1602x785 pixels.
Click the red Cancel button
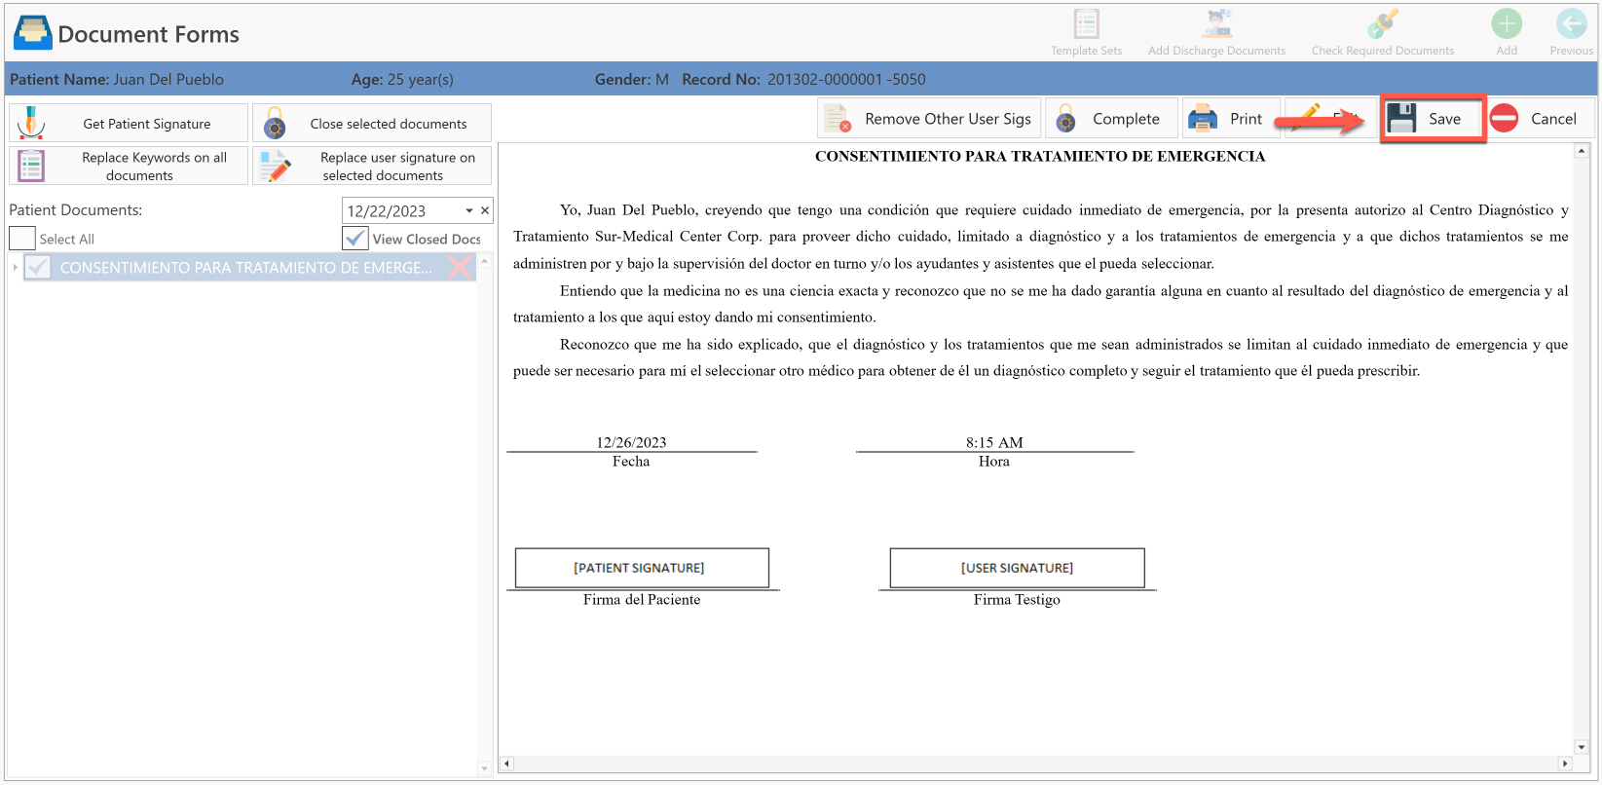(x=1541, y=119)
